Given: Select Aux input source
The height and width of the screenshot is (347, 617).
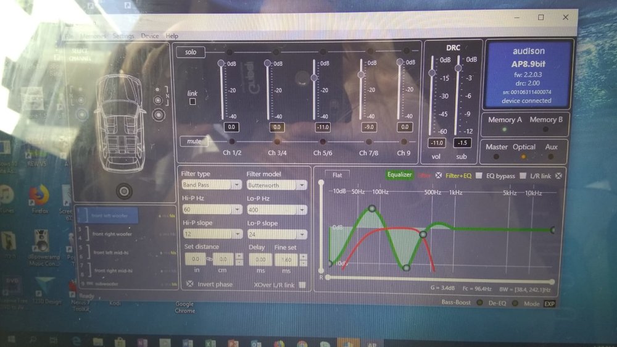Looking at the screenshot, I should (551, 156).
